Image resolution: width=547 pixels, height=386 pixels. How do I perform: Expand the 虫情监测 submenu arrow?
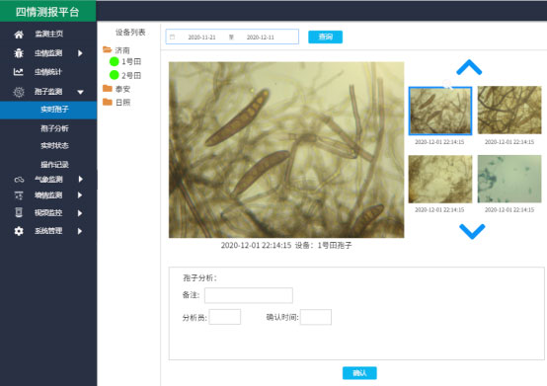pos(80,53)
